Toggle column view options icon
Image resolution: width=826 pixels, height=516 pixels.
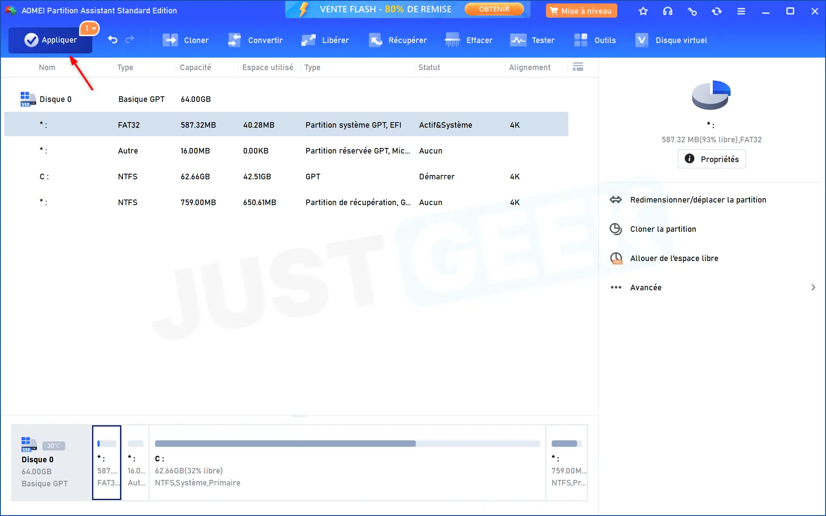click(x=578, y=67)
